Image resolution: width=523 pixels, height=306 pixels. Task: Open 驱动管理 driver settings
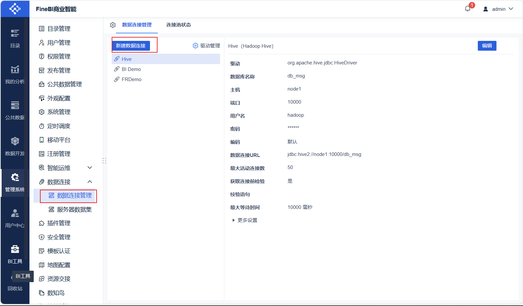pos(206,46)
